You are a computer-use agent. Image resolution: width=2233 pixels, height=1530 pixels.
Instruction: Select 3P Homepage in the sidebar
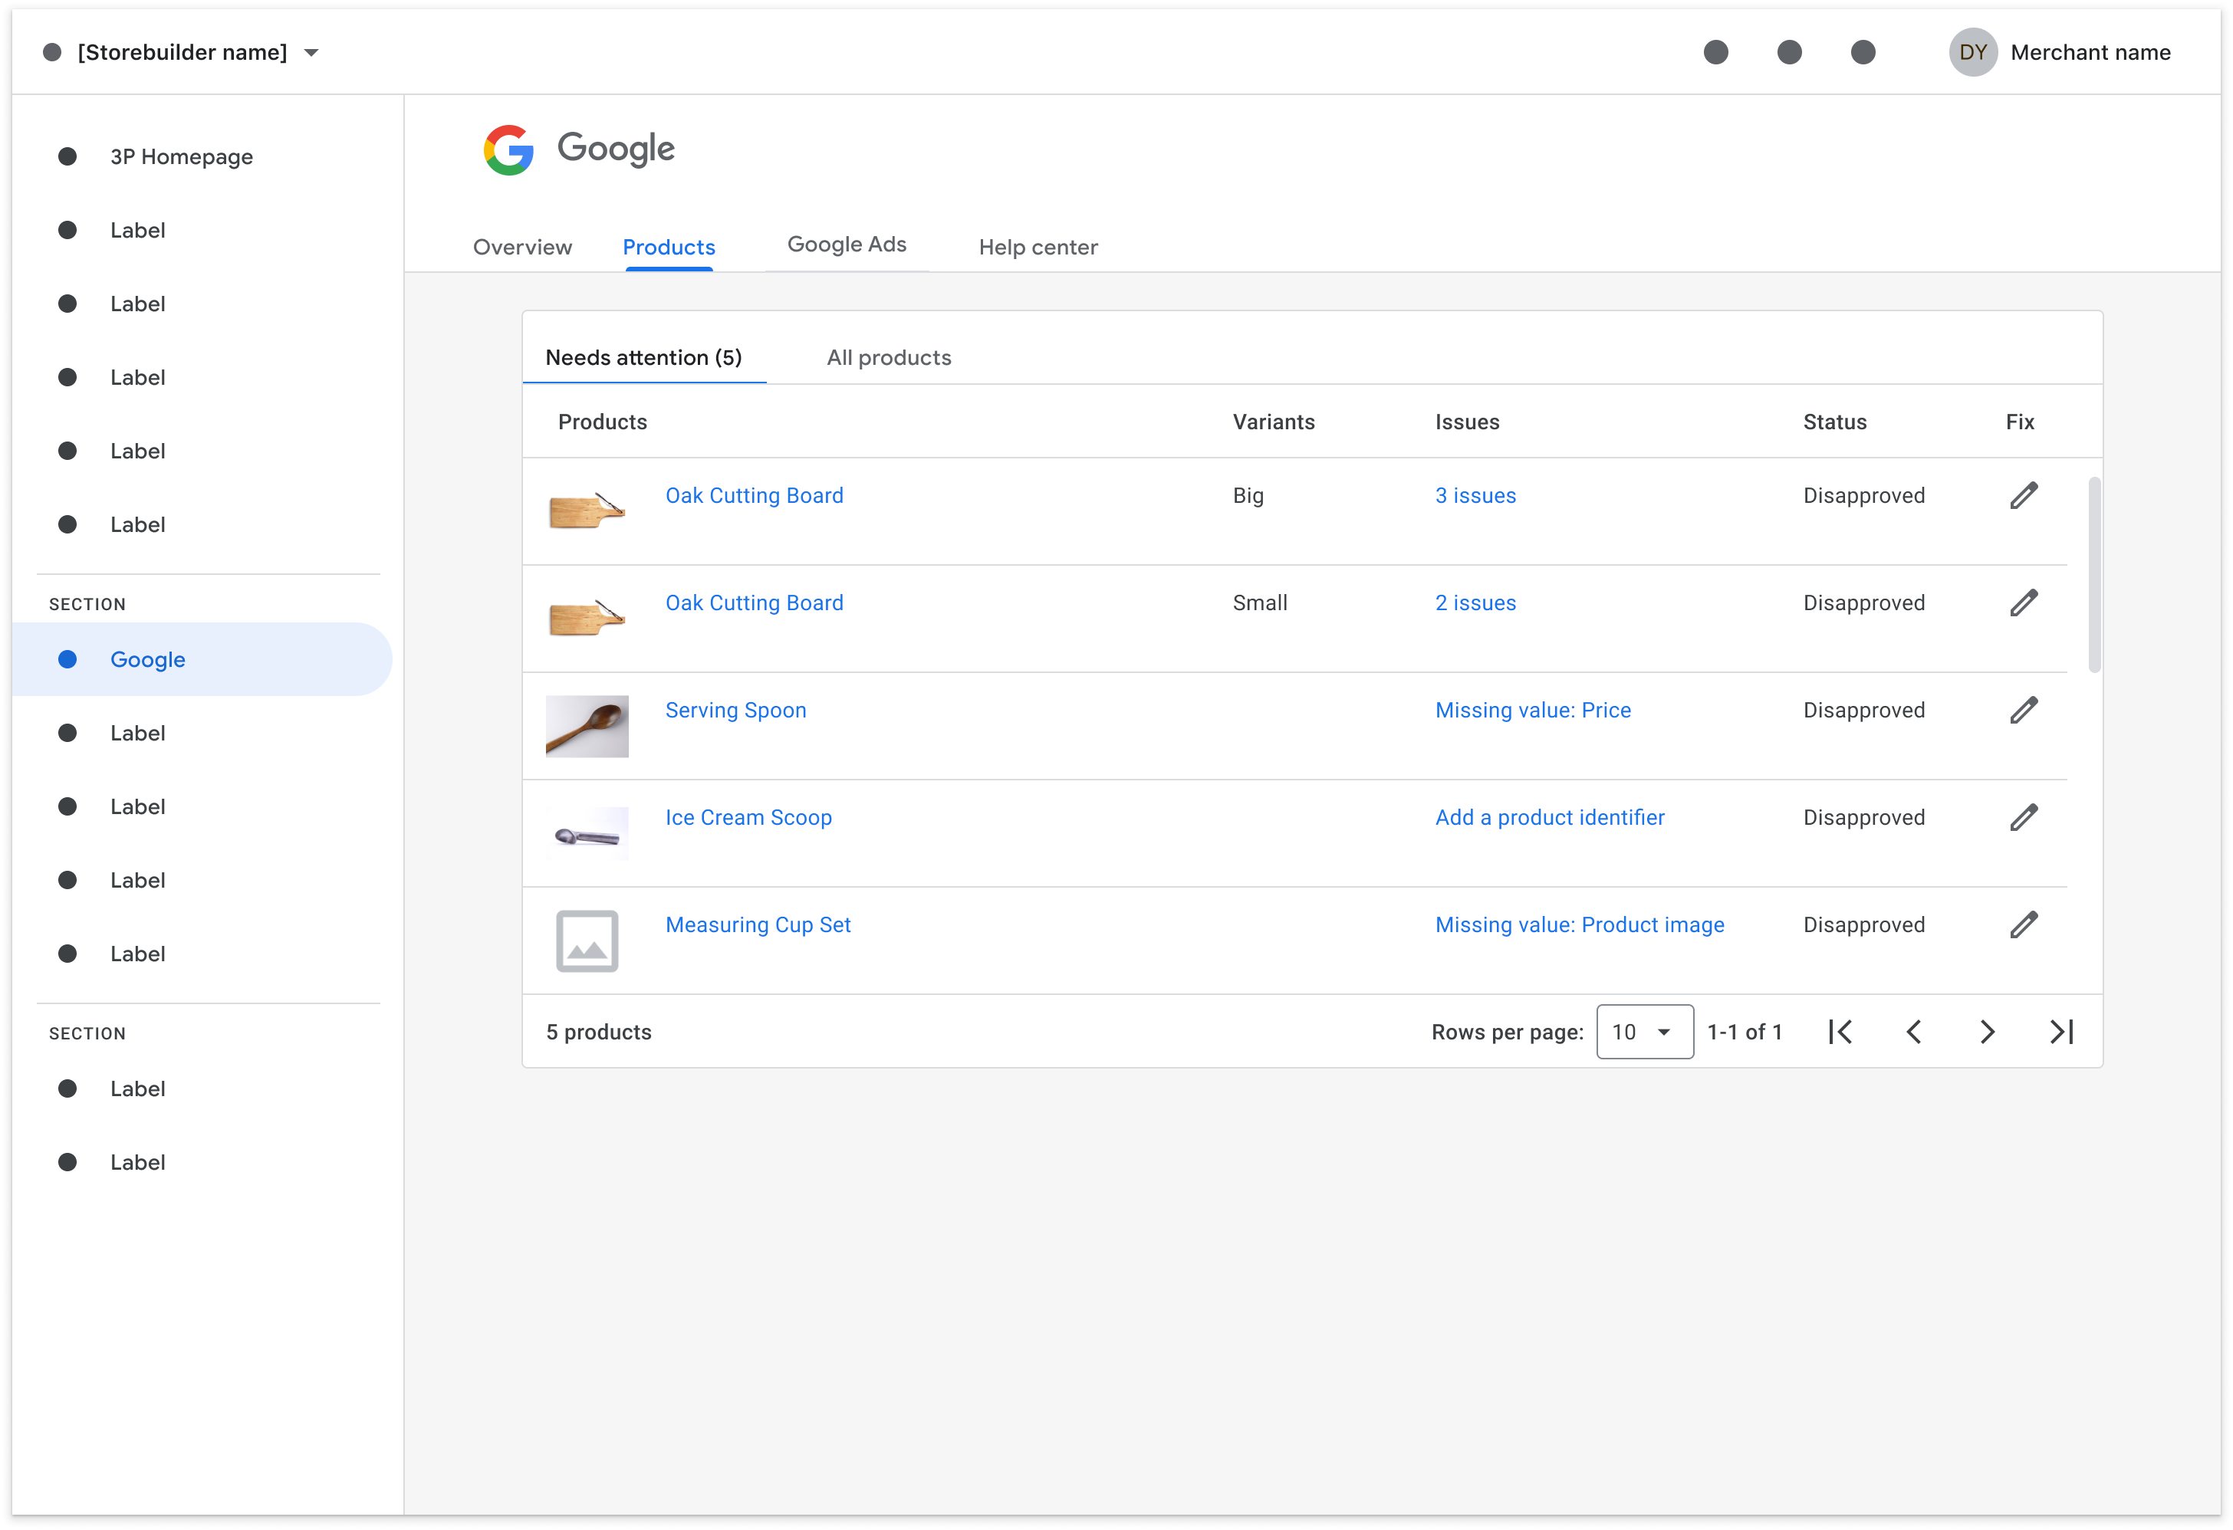(181, 156)
